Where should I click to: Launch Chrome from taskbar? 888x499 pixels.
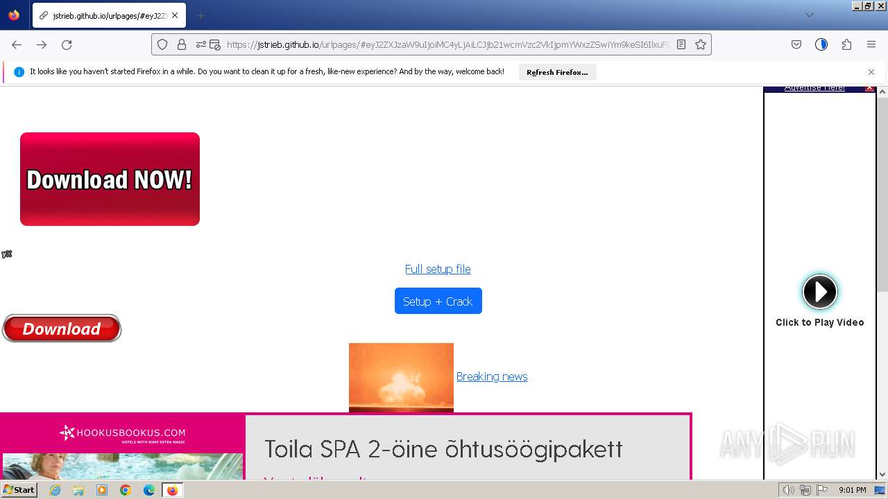point(126,490)
